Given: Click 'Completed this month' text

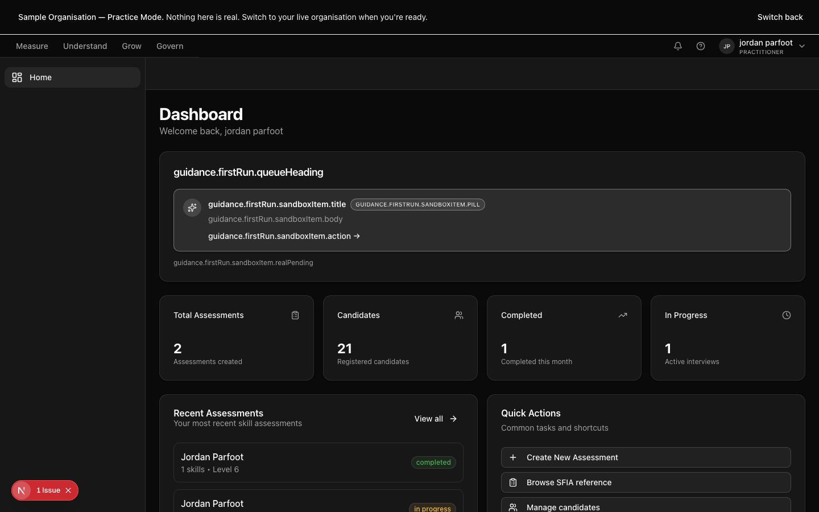Looking at the screenshot, I should pos(536,362).
